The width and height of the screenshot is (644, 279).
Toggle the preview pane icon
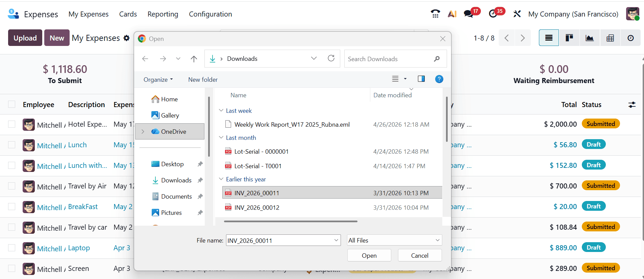pyautogui.click(x=421, y=79)
